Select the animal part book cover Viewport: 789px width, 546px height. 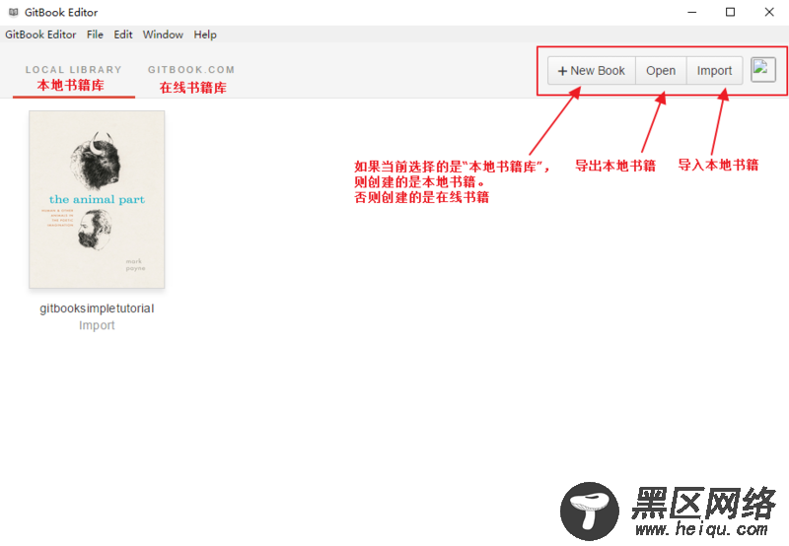coord(97,200)
